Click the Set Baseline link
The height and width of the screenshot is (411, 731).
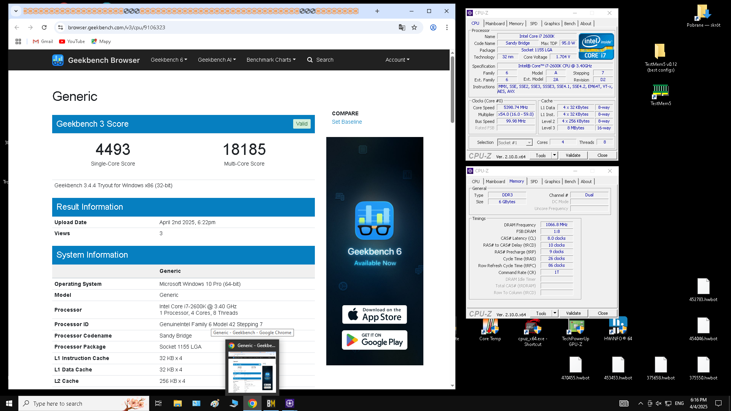pyautogui.click(x=347, y=122)
